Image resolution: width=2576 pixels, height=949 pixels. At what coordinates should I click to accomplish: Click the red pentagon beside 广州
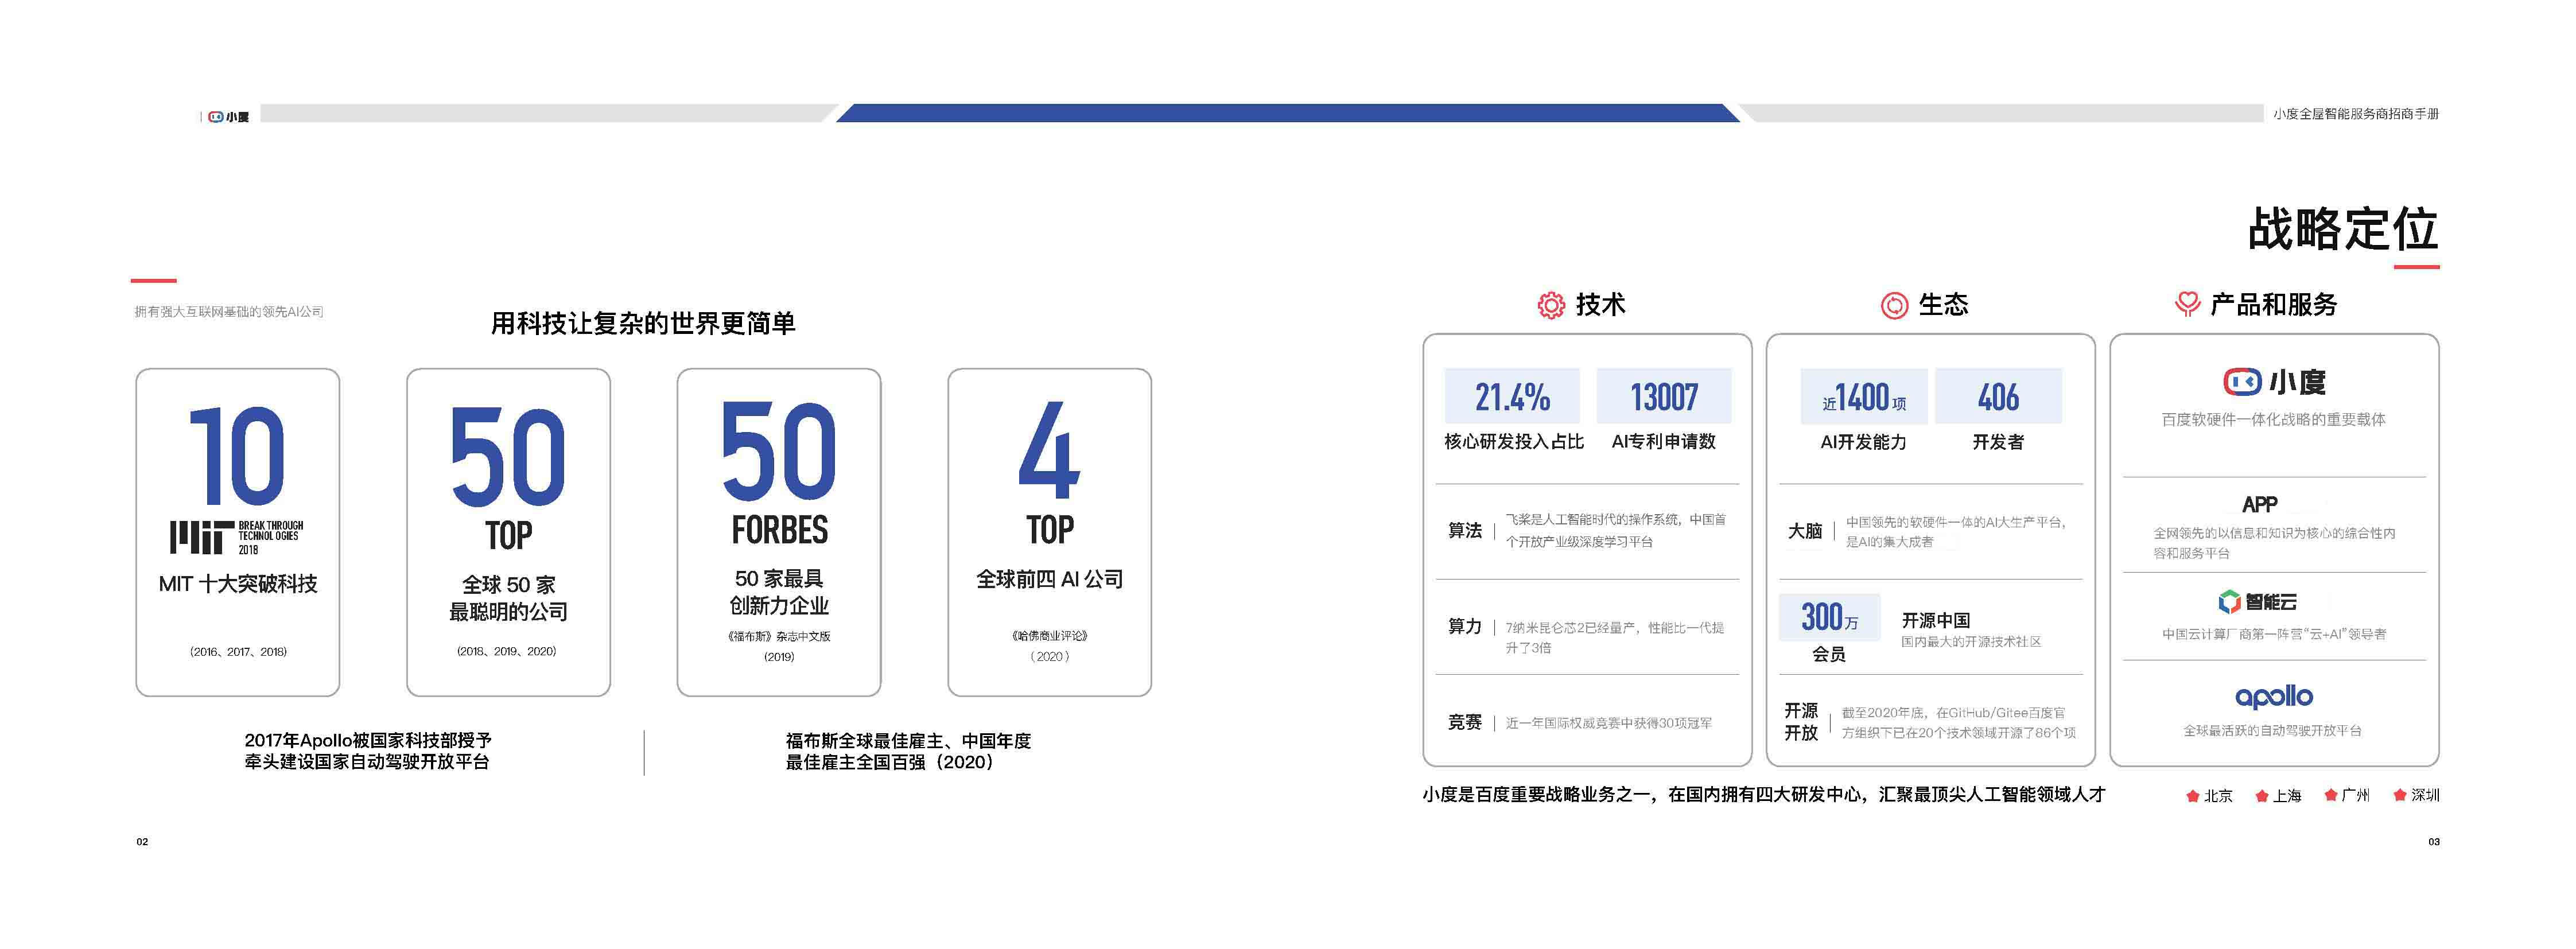click(x=2330, y=795)
